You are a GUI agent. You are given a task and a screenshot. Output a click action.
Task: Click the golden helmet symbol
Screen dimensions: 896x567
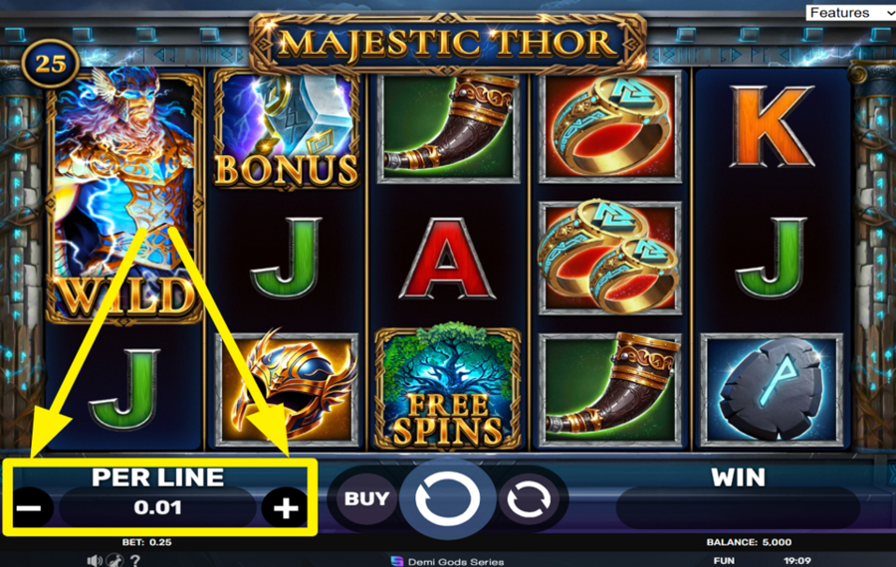click(x=287, y=389)
